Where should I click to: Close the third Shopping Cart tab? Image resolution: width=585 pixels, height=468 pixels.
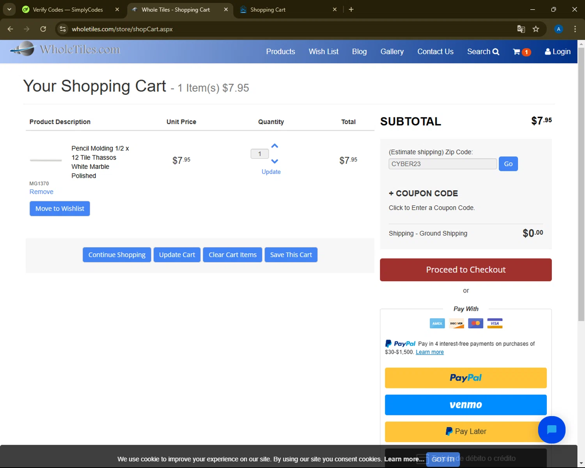(335, 9)
